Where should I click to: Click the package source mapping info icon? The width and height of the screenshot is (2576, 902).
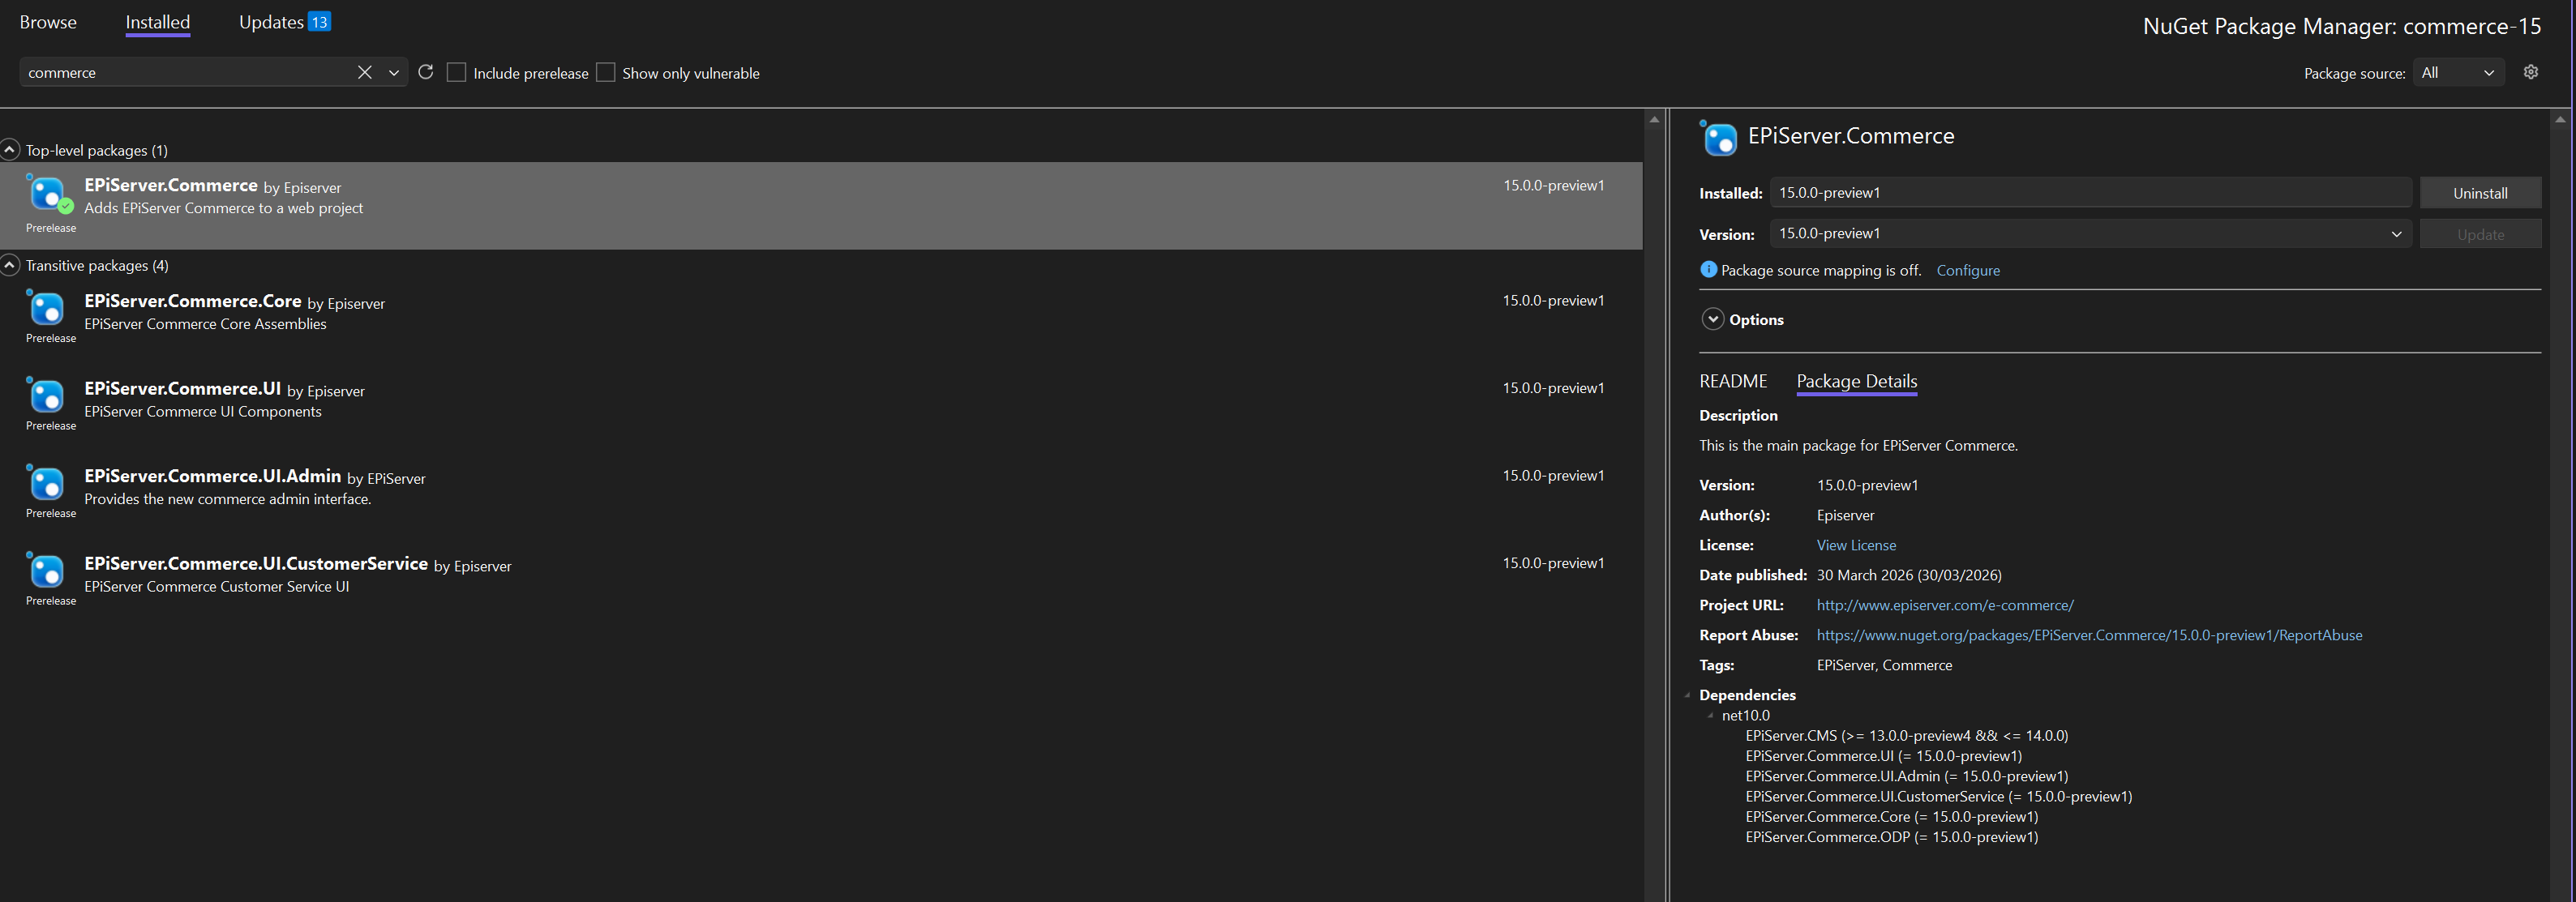point(1708,269)
